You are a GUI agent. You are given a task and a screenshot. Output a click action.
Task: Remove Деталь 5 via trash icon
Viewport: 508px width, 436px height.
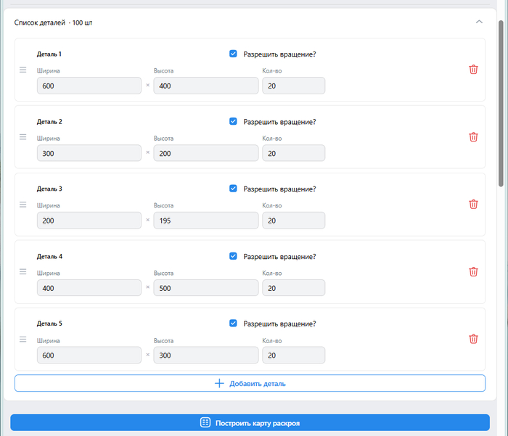coord(473,339)
